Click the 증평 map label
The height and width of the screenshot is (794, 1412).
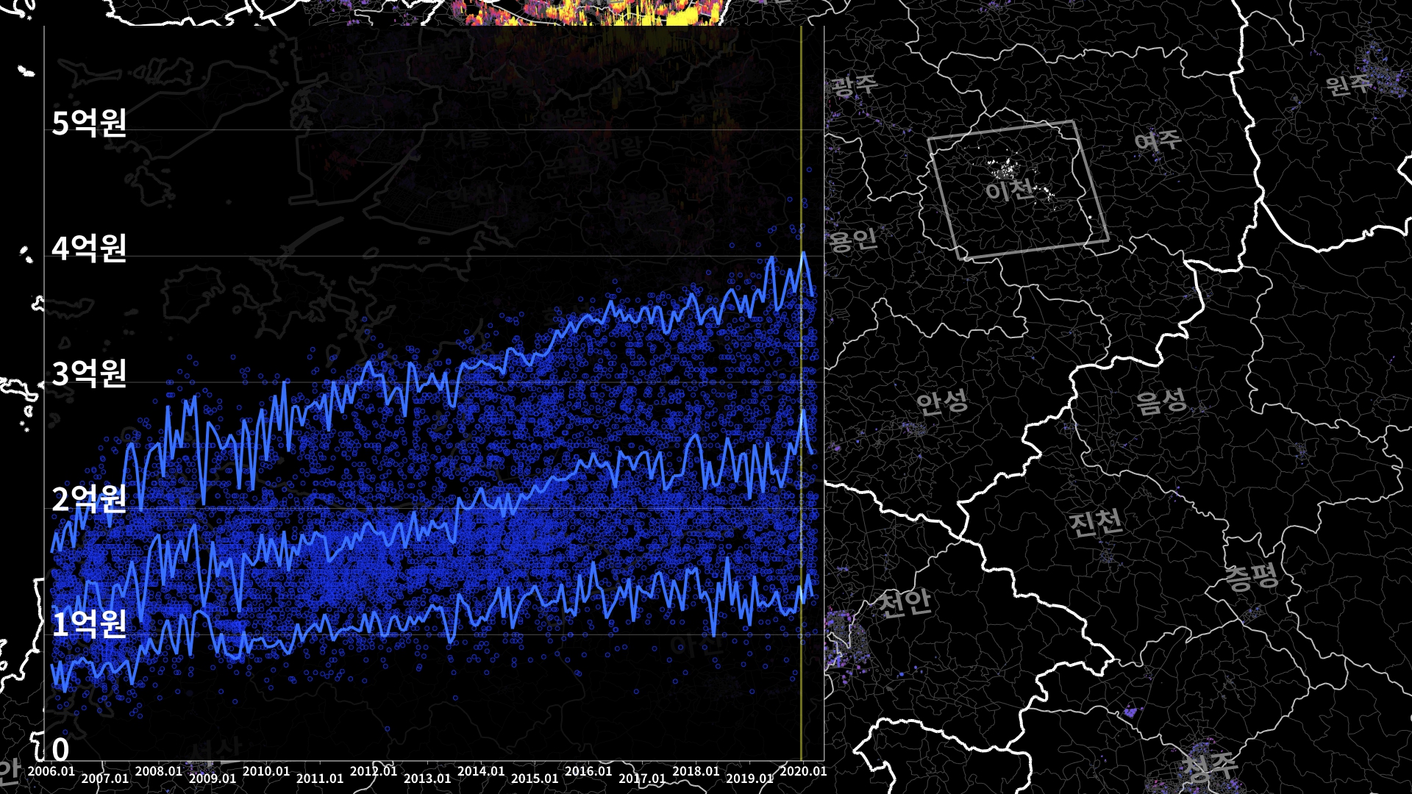[1252, 576]
